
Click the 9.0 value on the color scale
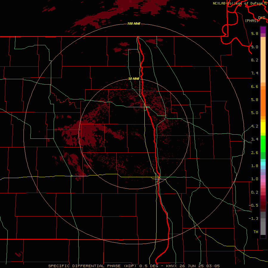point(255,47)
